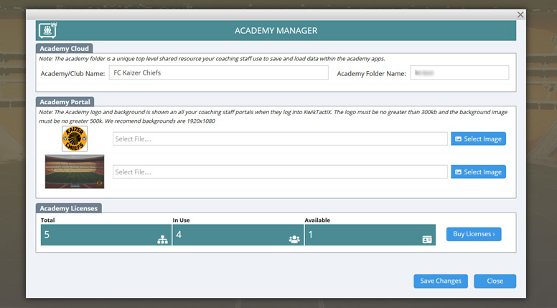The width and height of the screenshot is (557, 308).
Task: Select the Academy Licenses section header
Action: [x=70, y=208]
